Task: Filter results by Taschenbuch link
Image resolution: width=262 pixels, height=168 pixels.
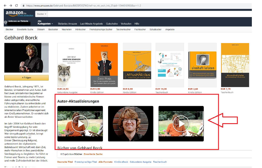Action: point(160,162)
